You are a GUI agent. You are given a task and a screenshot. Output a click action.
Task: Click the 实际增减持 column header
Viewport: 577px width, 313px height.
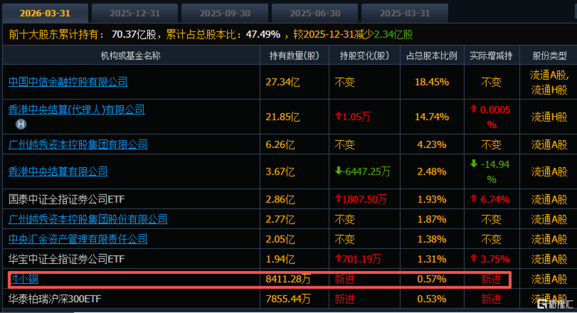pos(491,56)
